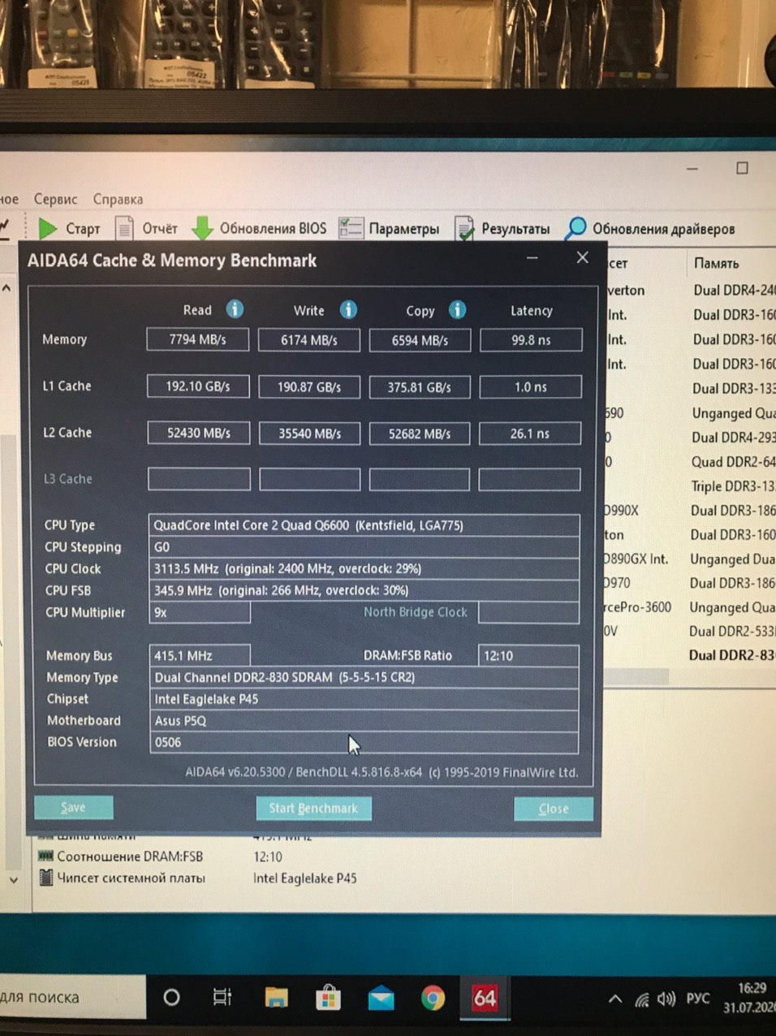Image resolution: width=776 pixels, height=1036 pixels.
Task: Show hidden tray icons chevron
Action: click(615, 999)
